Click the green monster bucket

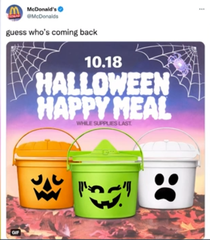coord(105,178)
